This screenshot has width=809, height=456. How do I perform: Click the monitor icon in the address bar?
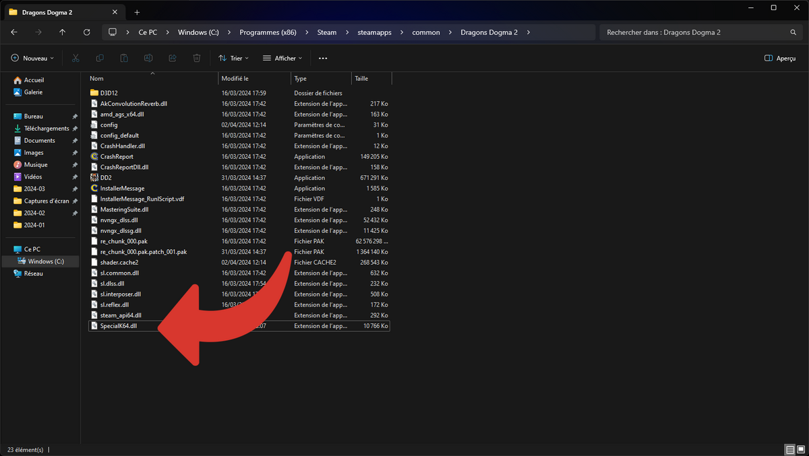point(113,32)
